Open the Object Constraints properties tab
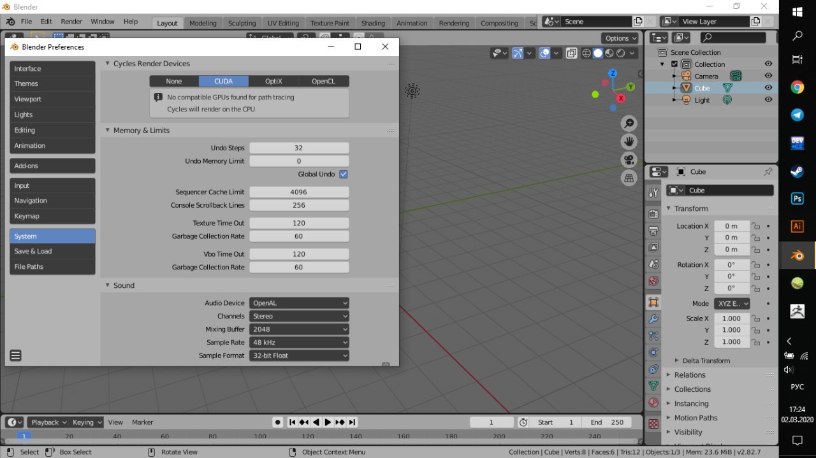The image size is (816, 458). click(x=653, y=369)
